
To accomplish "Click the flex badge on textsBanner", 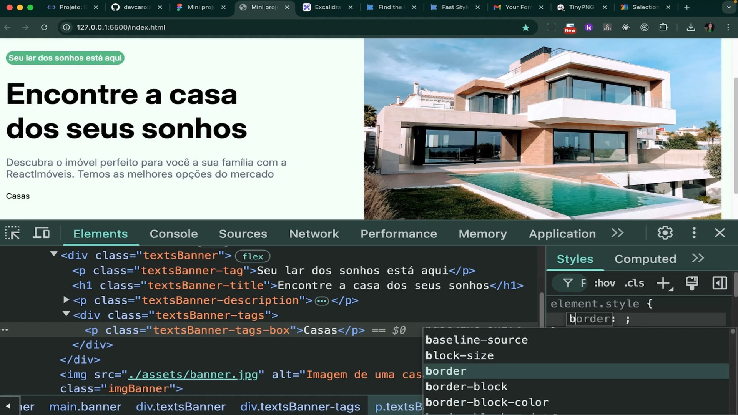I will [x=253, y=256].
